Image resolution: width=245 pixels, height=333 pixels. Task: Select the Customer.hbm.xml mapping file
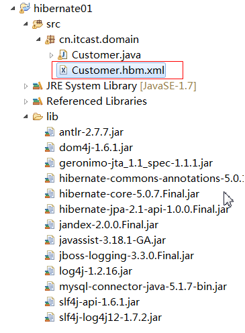118,70
